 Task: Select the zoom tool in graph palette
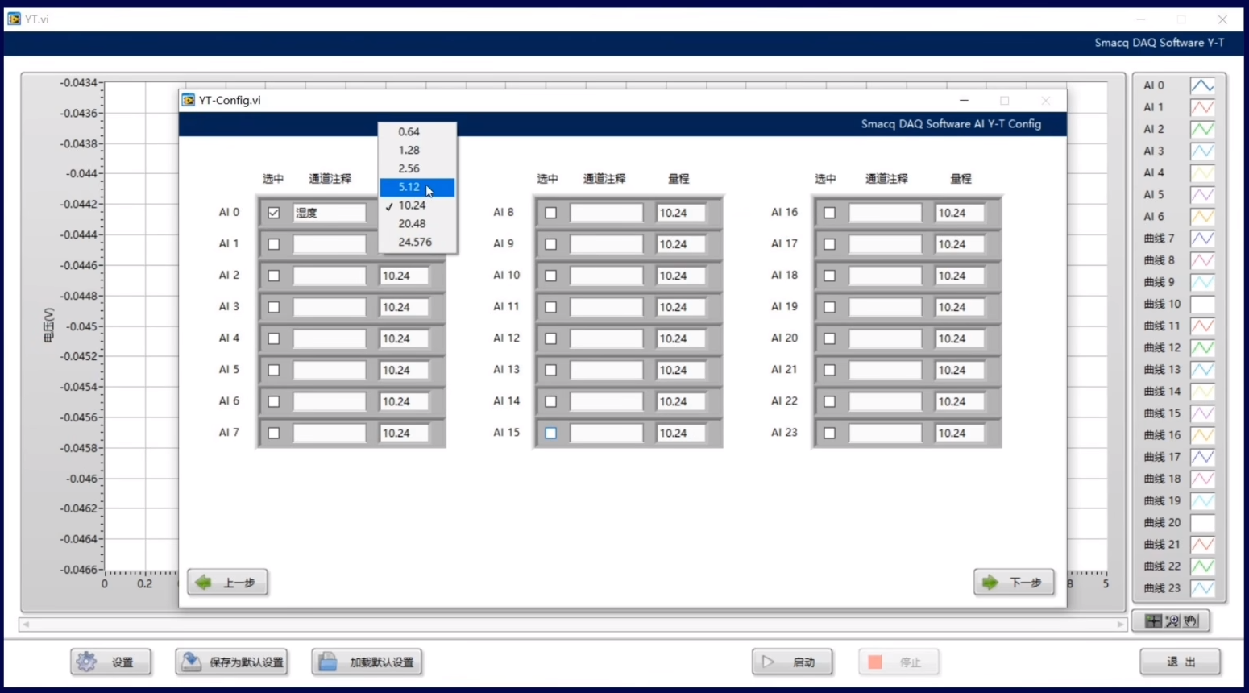pyautogui.click(x=1172, y=621)
